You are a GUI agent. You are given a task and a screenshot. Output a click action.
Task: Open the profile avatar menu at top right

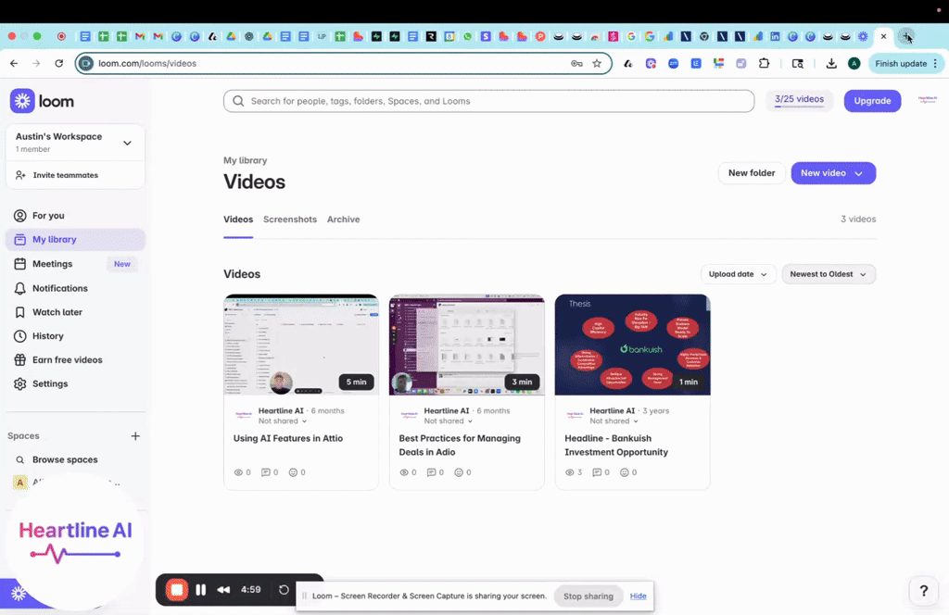click(927, 100)
